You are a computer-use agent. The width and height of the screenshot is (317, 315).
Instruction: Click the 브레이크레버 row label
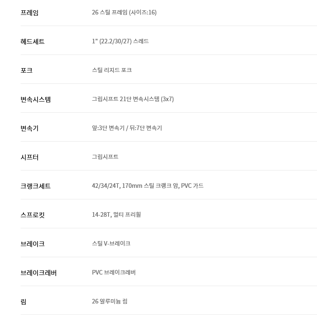pyautogui.click(x=38, y=272)
